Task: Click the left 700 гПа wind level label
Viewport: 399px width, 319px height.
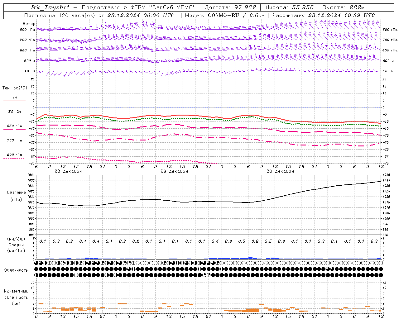Action: (x=27, y=40)
